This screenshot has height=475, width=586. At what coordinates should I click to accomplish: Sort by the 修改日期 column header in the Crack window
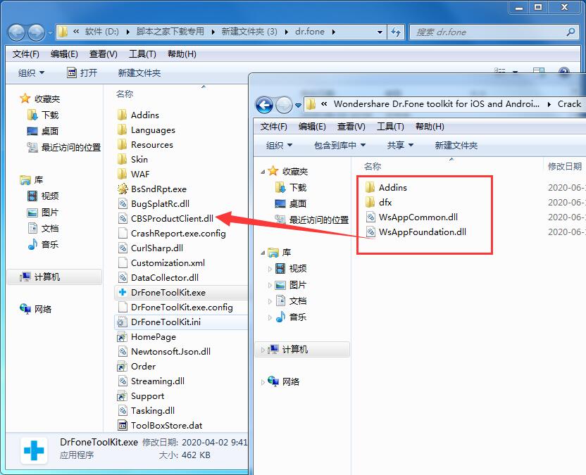[565, 166]
